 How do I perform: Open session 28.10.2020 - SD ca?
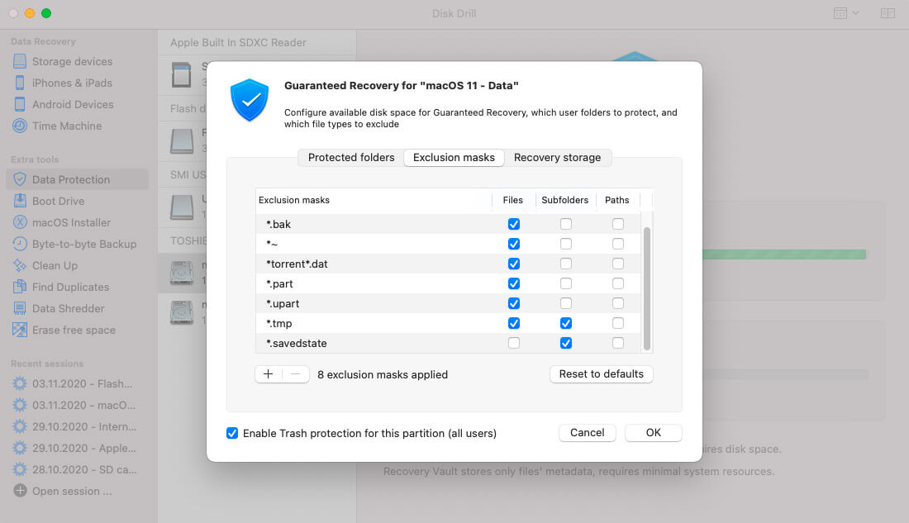[x=84, y=469]
